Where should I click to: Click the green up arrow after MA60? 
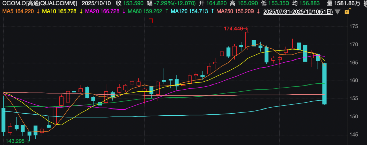(x=166, y=11)
